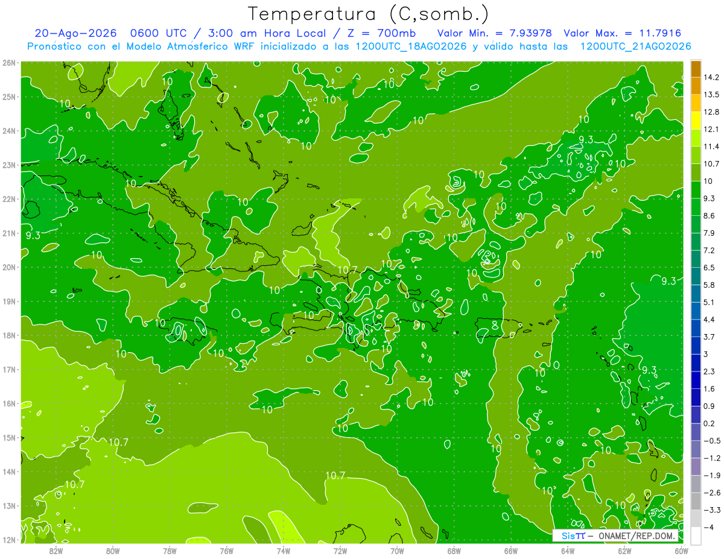Click the "4.4" colorbar label
The width and height of the screenshot is (724, 559).
tap(709, 320)
